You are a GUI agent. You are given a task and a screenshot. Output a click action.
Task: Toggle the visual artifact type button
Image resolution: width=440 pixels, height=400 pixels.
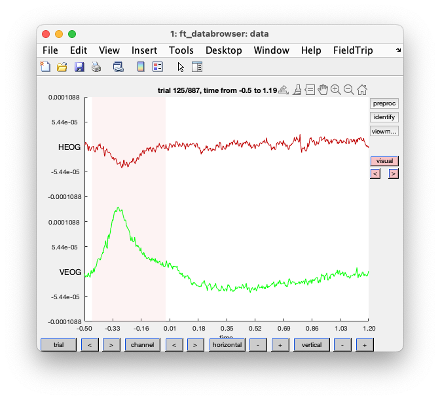point(384,160)
